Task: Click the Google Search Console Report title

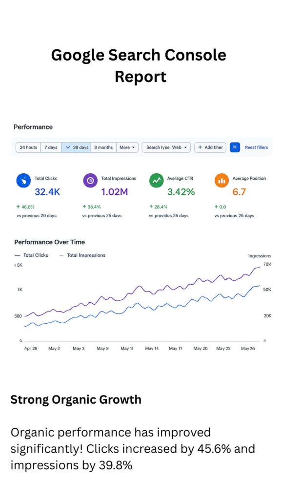Action: coord(139,66)
